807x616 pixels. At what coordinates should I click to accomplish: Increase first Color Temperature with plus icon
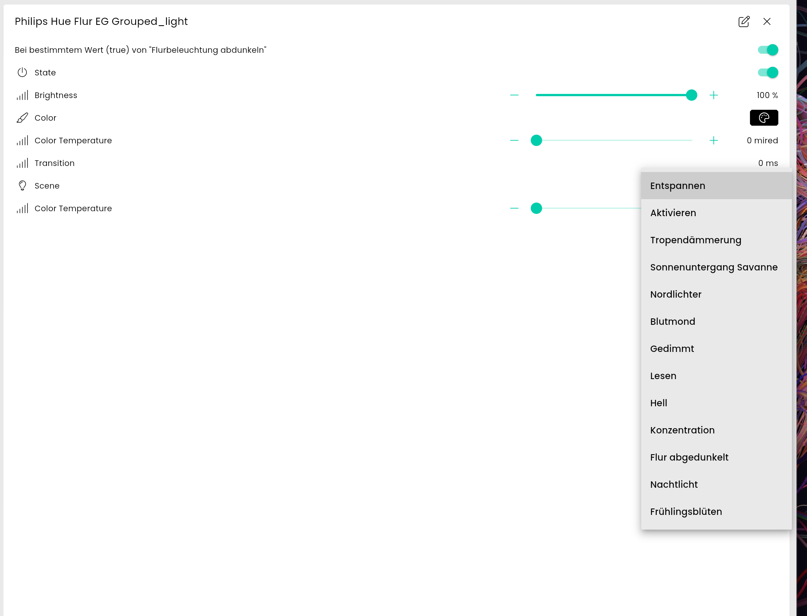pos(713,141)
